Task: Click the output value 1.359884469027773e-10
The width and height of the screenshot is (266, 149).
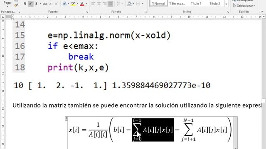Action: 161,86
